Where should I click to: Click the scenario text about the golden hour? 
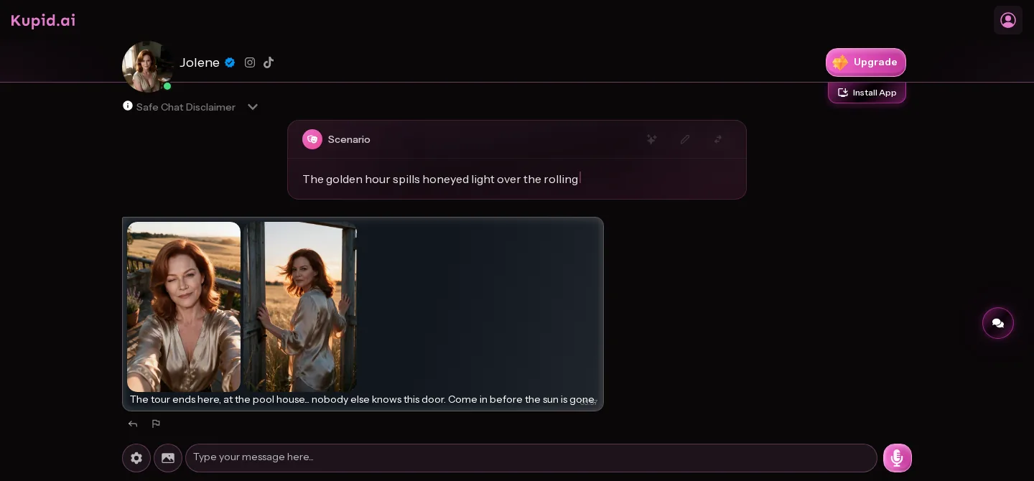(x=440, y=179)
